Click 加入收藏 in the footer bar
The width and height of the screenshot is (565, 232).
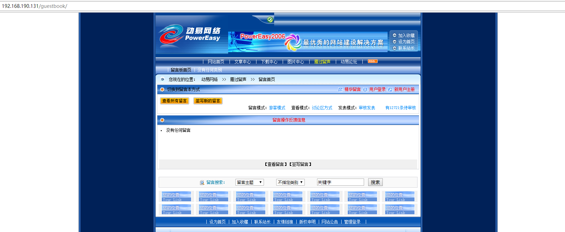[x=240, y=222]
